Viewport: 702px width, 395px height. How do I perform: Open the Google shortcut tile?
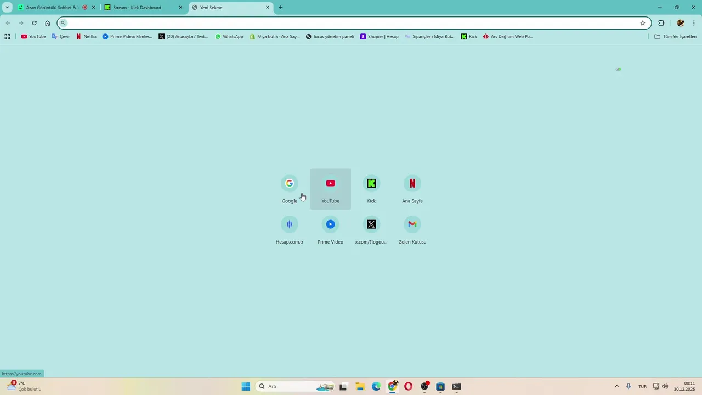[x=290, y=189]
